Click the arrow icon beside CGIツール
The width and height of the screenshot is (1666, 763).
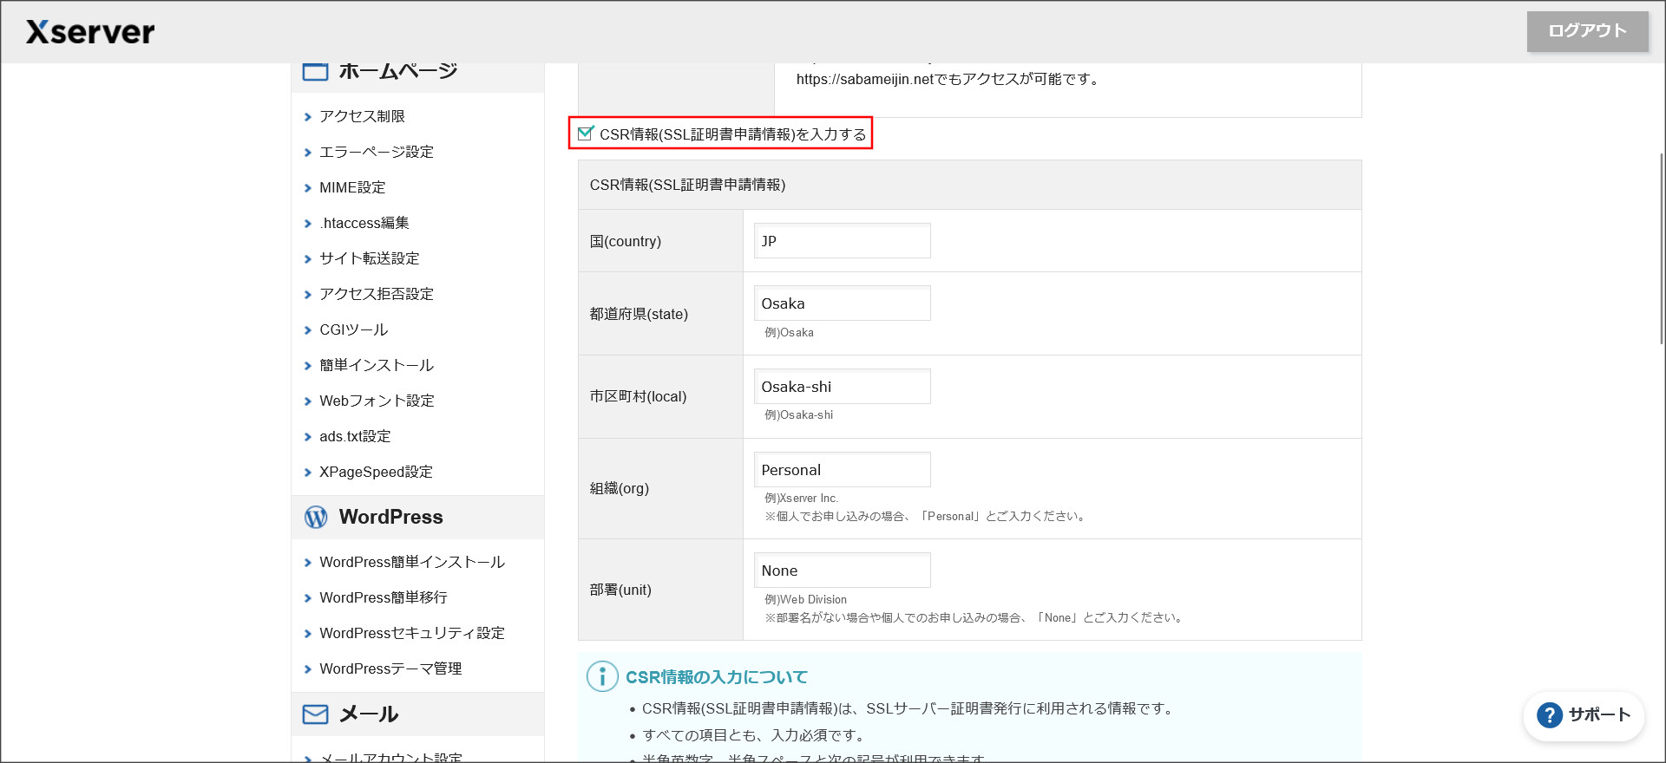coord(307,330)
